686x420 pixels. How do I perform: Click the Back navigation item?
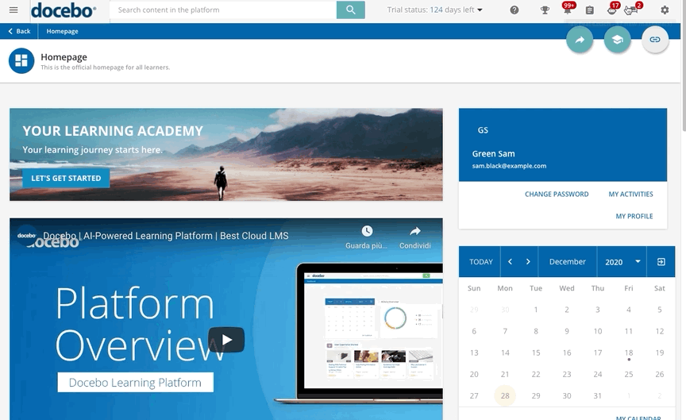19,32
